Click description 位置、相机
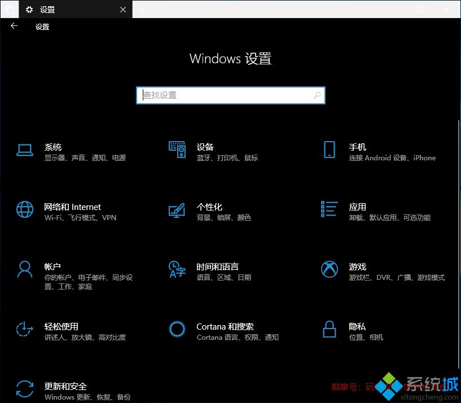Viewport: 461px width, 403px height. 366,337
